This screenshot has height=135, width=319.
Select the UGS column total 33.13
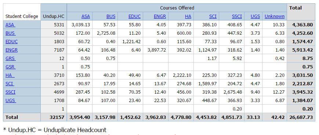pyautogui.click(x=253, y=117)
